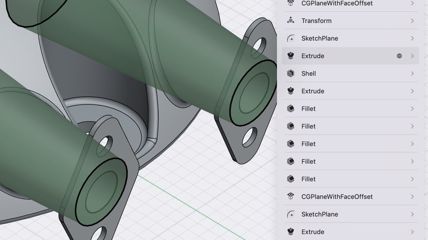Click the topmost CGPlaneWithFaceOffset icon

pos(290,3)
